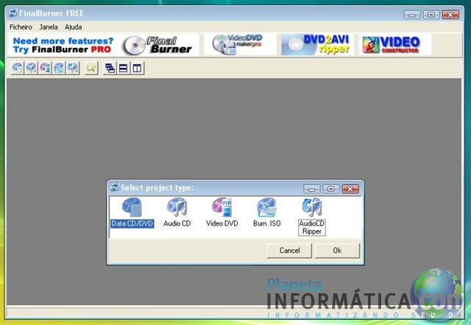Open the VideoDVD maker pro banner
This screenshot has width=471, height=325.
pos(239,44)
